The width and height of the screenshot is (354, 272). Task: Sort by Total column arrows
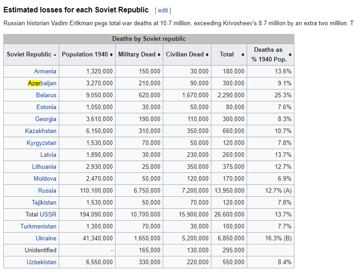(x=243, y=55)
